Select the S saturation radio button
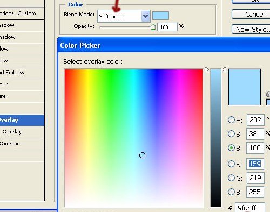The width and height of the screenshot is (270, 212). [x=231, y=133]
